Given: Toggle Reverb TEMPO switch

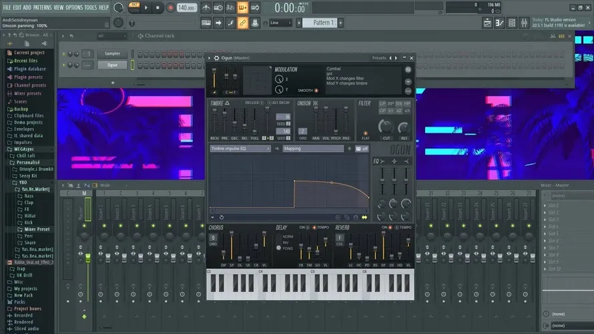Looking at the screenshot, I should [396, 227].
